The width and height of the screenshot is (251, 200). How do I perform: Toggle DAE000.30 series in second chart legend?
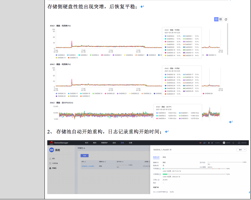(x=73, y=96)
